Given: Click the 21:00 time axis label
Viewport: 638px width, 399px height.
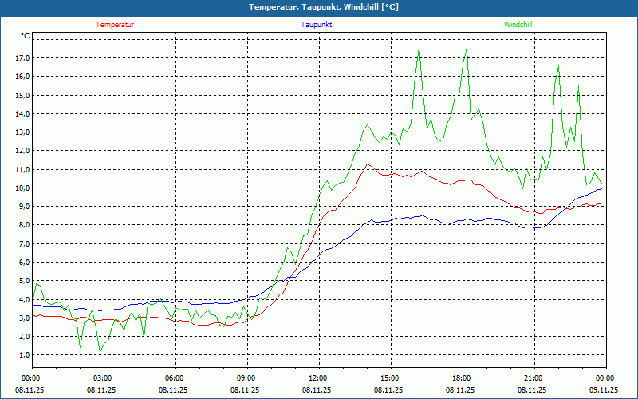Looking at the screenshot, I should (x=534, y=378).
